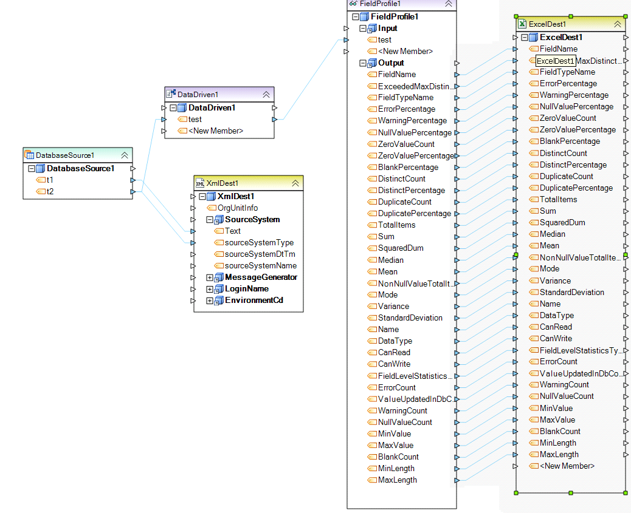Viewport: 631px width, 513px height.
Task: Expand the LoginName tree node
Action: coord(210,289)
